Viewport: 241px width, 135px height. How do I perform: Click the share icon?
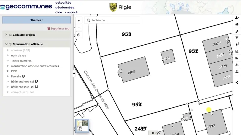pyautogui.click(x=237, y=82)
